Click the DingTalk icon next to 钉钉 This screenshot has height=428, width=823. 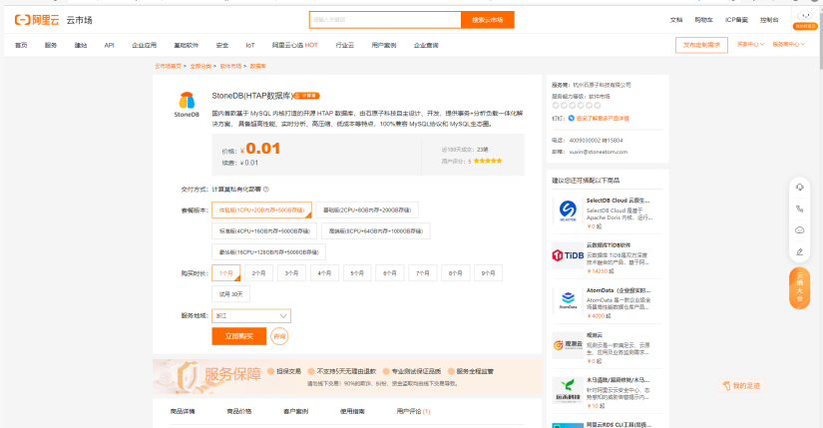[x=571, y=118]
